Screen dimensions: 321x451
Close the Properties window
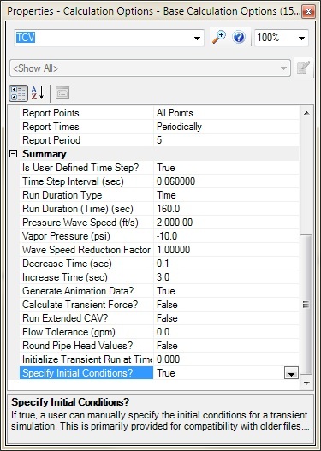pos(308,11)
